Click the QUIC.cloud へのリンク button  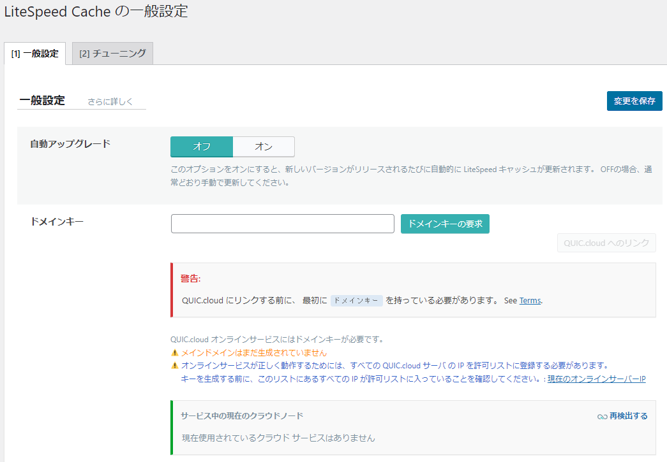(606, 243)
